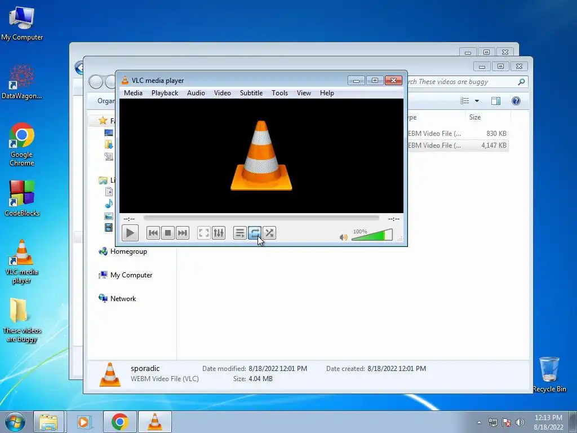Select Videos library icon in Explorer sidebar
Screen dimensions: 577x433
click(109, 228)
